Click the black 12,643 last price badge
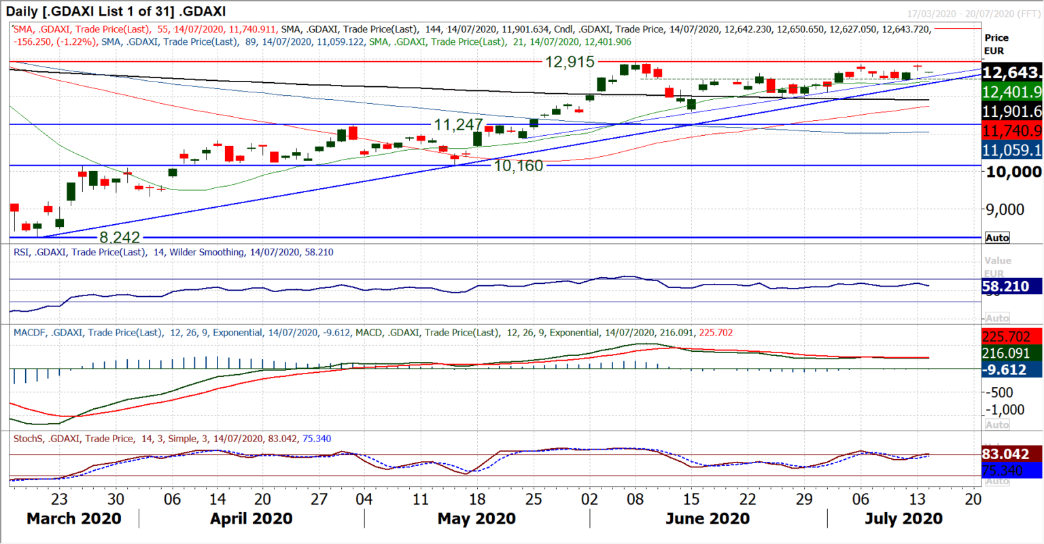Image resolution: width=1044 pixels, height=544 pixels. point(1011,71)
